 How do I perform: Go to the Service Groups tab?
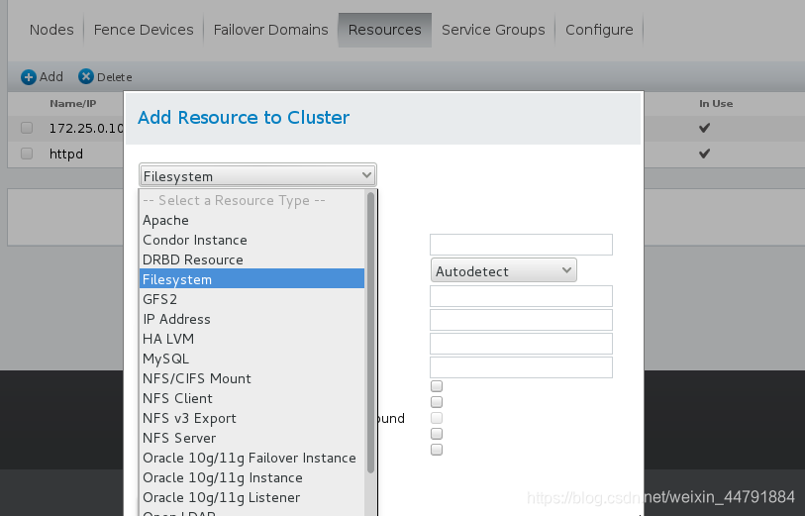pyautogui.click(x=493, y=30)
